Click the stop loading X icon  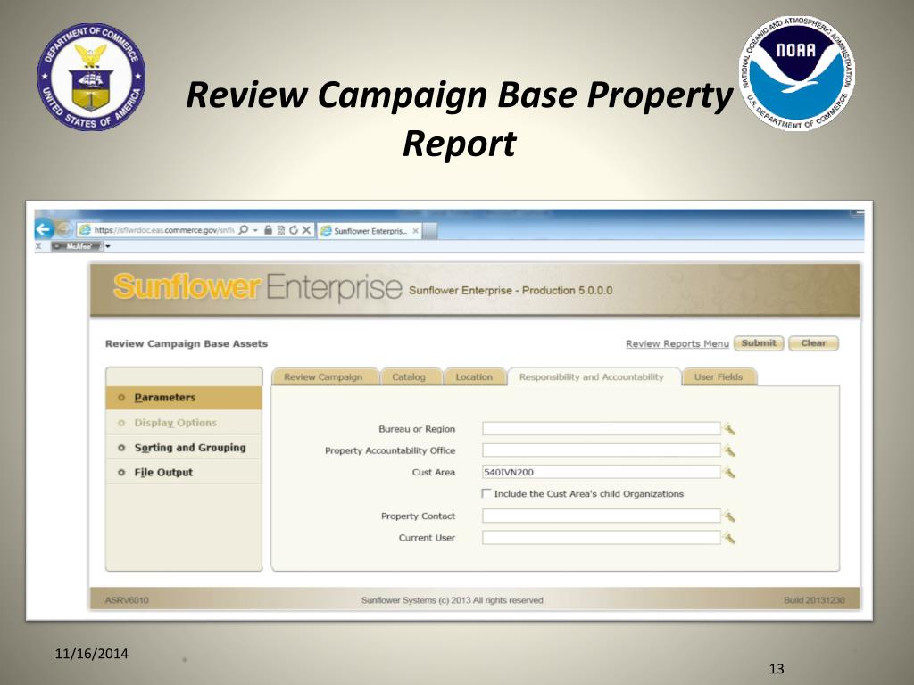coord(306,230)
